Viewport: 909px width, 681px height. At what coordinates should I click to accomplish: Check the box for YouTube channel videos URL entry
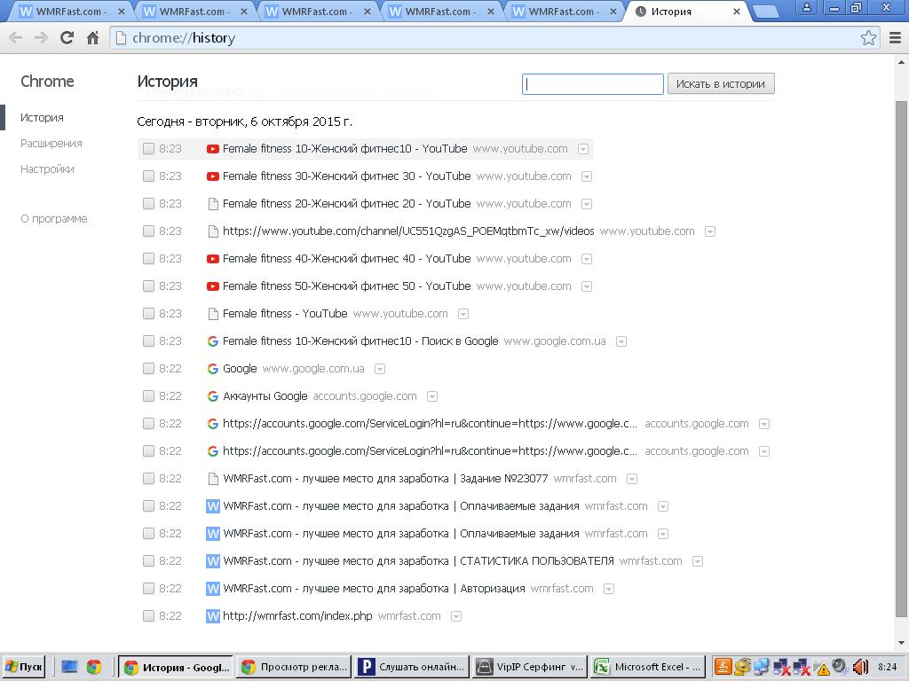pos(148,231)
